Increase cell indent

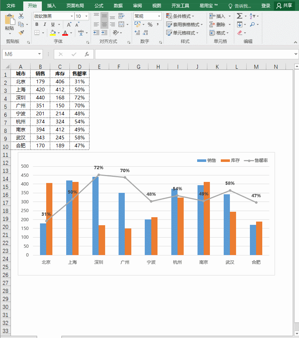[x=104, y=32]
